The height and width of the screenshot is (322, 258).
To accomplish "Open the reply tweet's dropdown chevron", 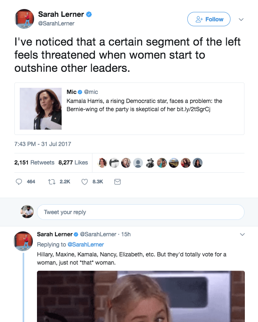I will [x=242, y=235].
